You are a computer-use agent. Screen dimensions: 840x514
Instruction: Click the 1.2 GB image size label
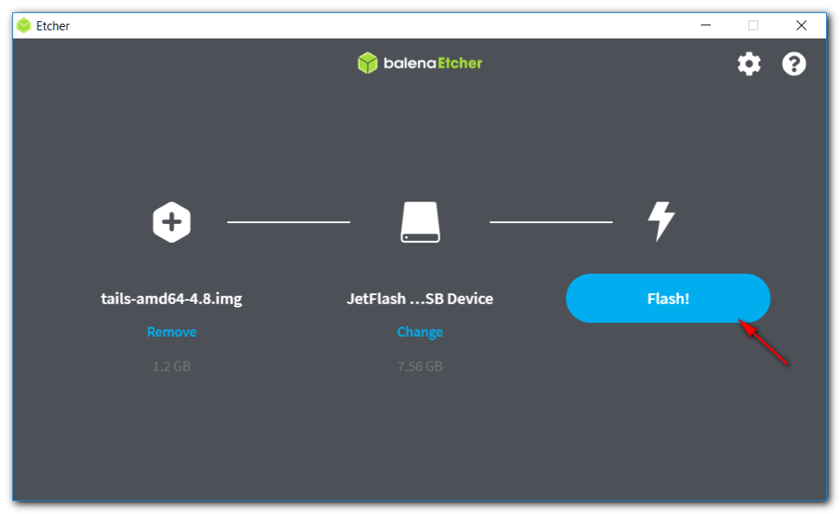(x=171, y=366)
